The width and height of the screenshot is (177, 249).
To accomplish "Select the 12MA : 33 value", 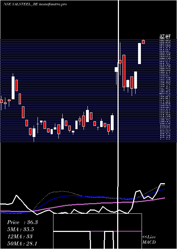I will tap(20, 237).
